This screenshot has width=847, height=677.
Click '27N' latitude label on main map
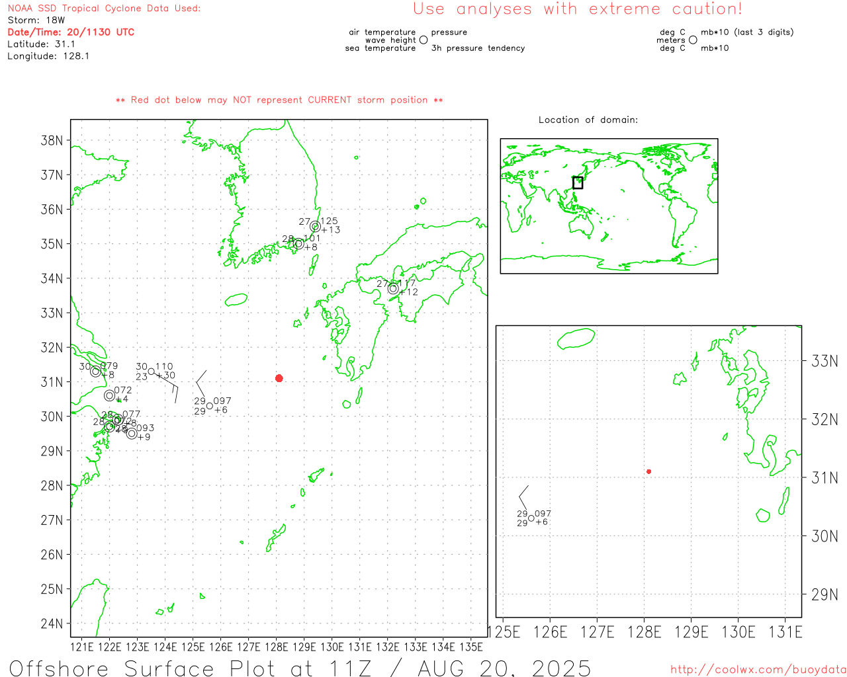(52, 520)
